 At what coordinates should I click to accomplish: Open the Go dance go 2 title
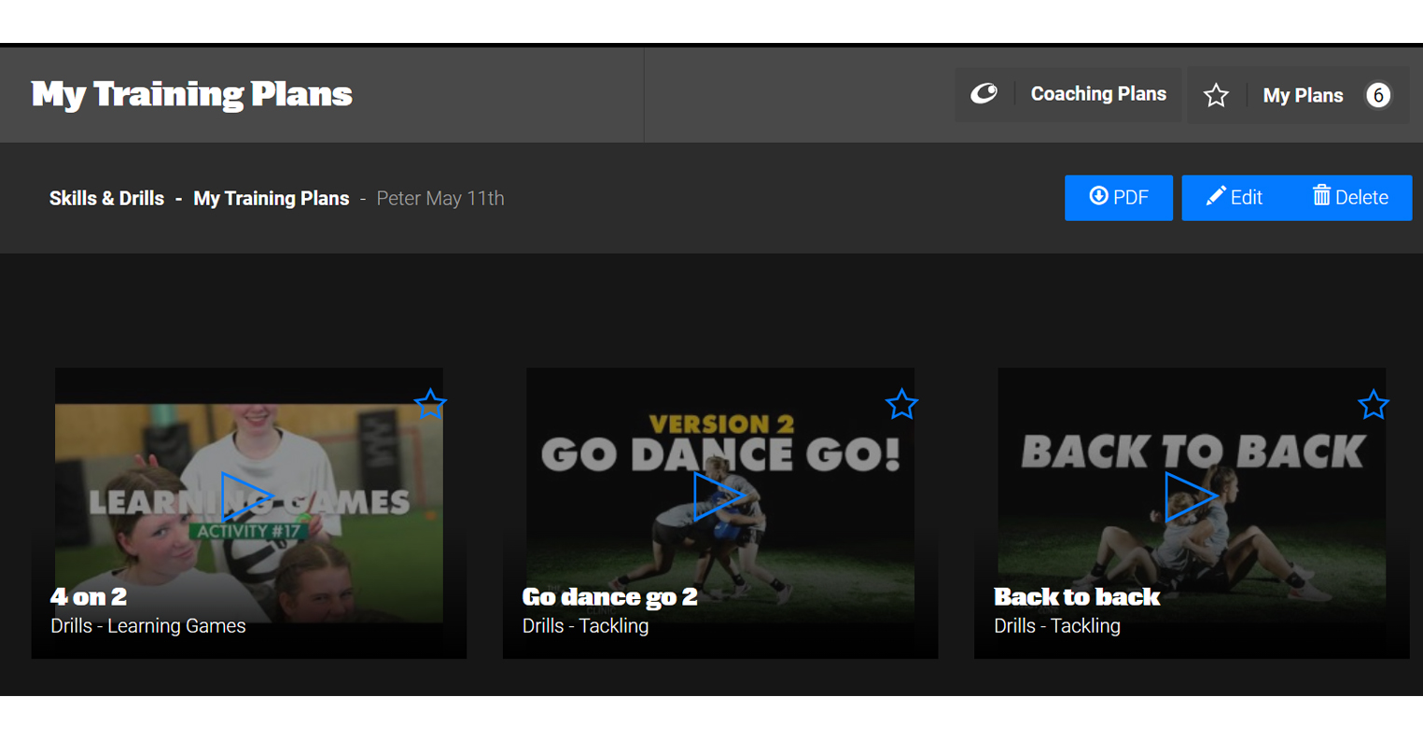609,596
